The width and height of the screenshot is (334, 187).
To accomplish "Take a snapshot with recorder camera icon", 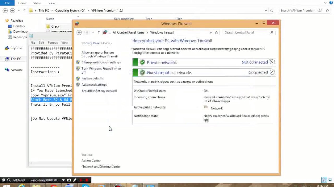I will pyautogui.click(x=69, y=180).
